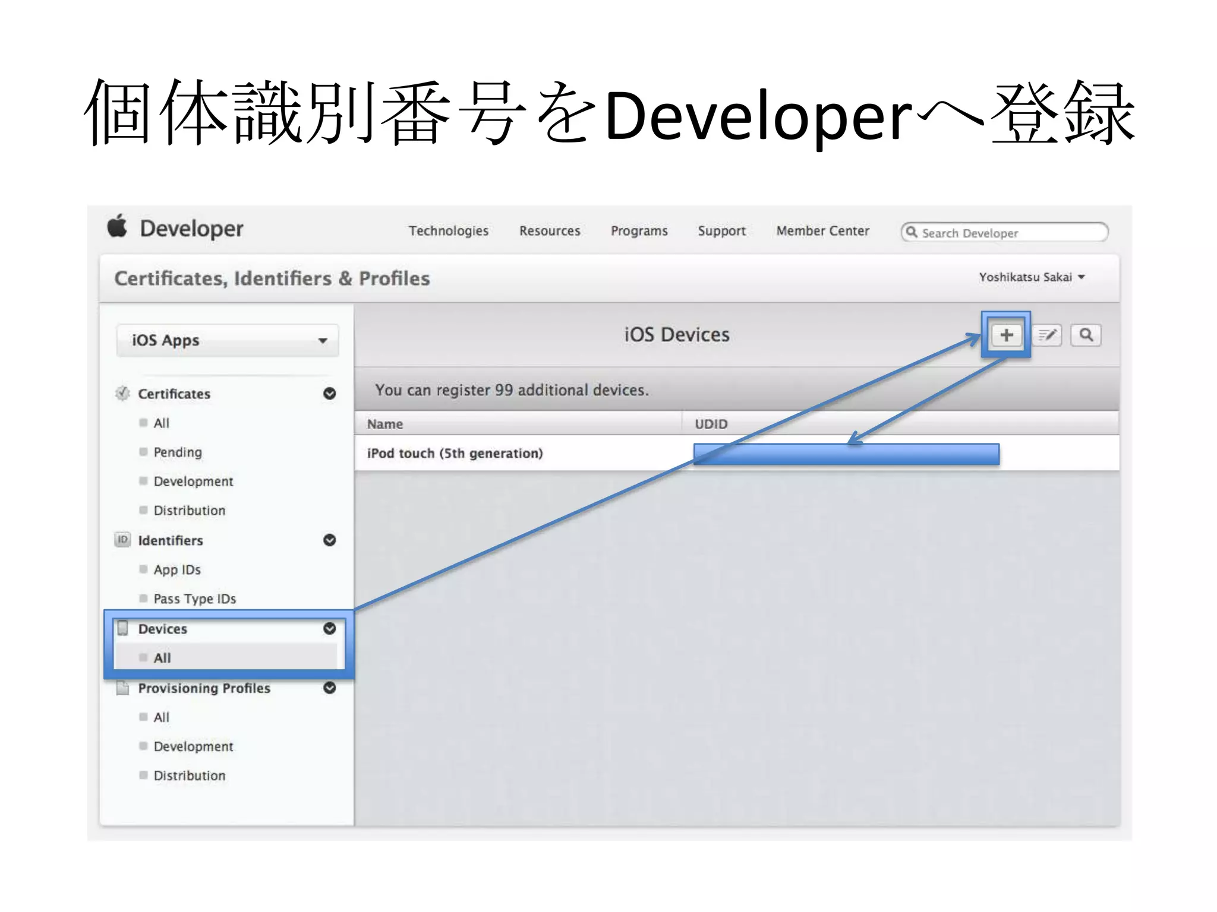1217x912 pixels.
Task: Select Development under Provisioning Profiles
Action: pyautogui.click(x=193, y=746)
